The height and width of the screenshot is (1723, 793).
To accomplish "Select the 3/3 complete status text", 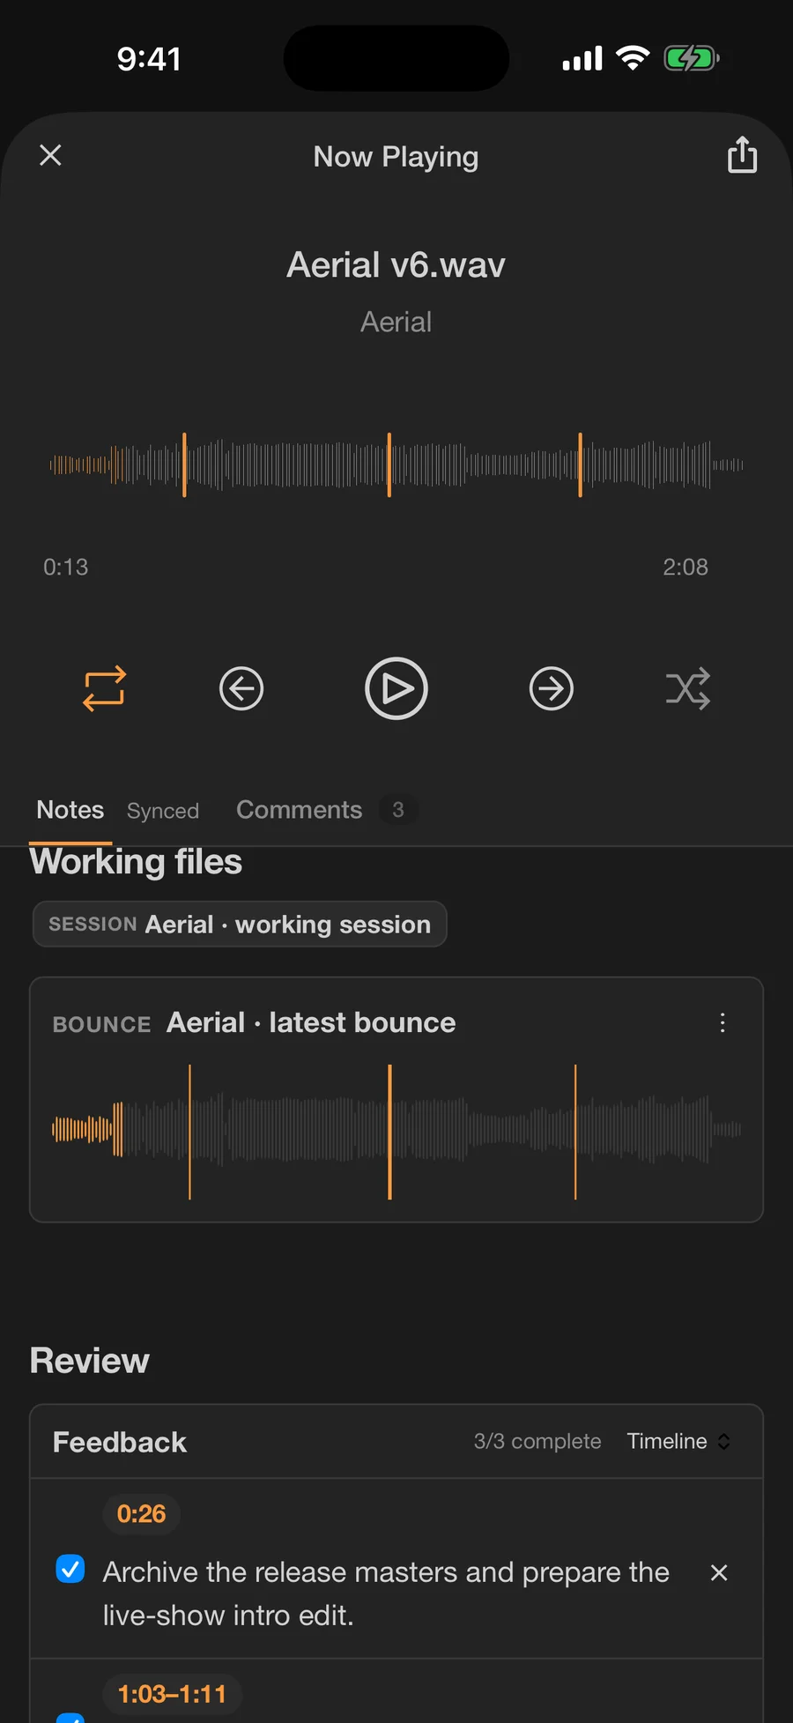I will (537, 1441).
